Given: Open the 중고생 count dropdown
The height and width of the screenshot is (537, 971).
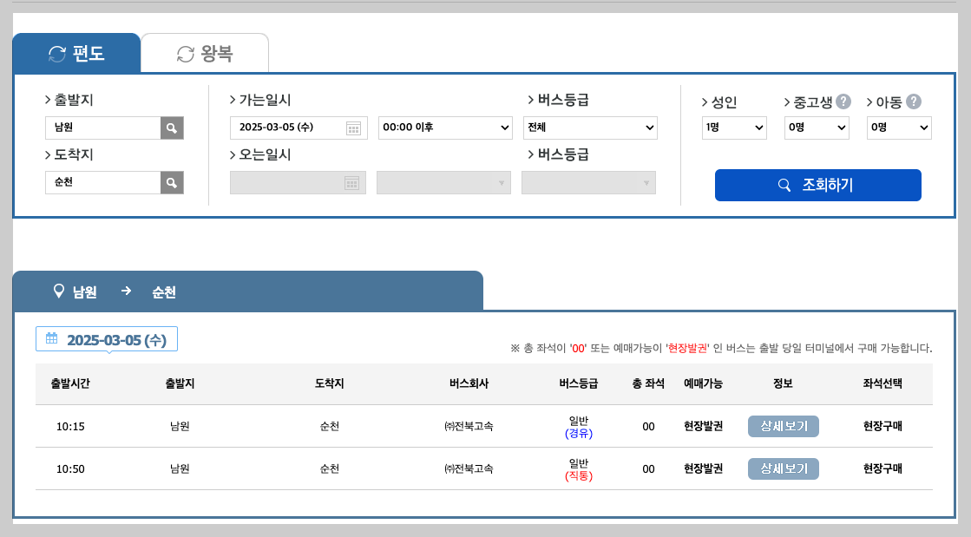Looking at the screenshot, I should click(816, 127).
